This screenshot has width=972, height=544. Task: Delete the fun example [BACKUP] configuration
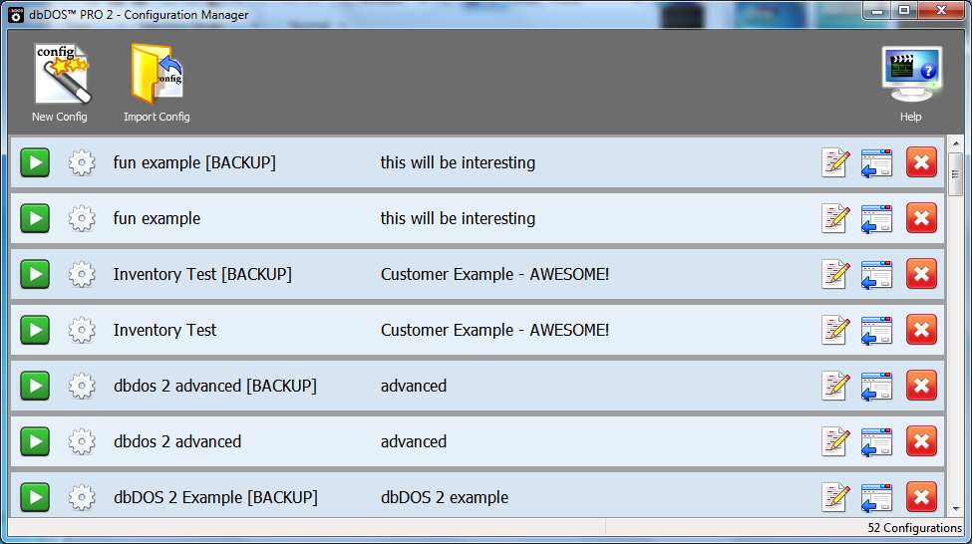[921, 162]
